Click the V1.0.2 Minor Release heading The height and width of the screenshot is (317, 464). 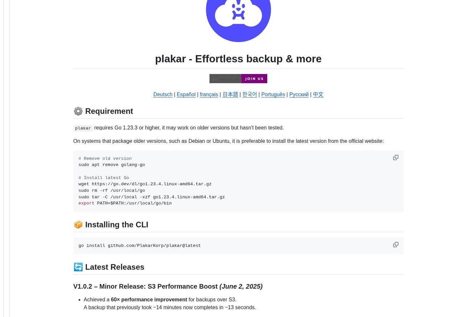[168, 287]
